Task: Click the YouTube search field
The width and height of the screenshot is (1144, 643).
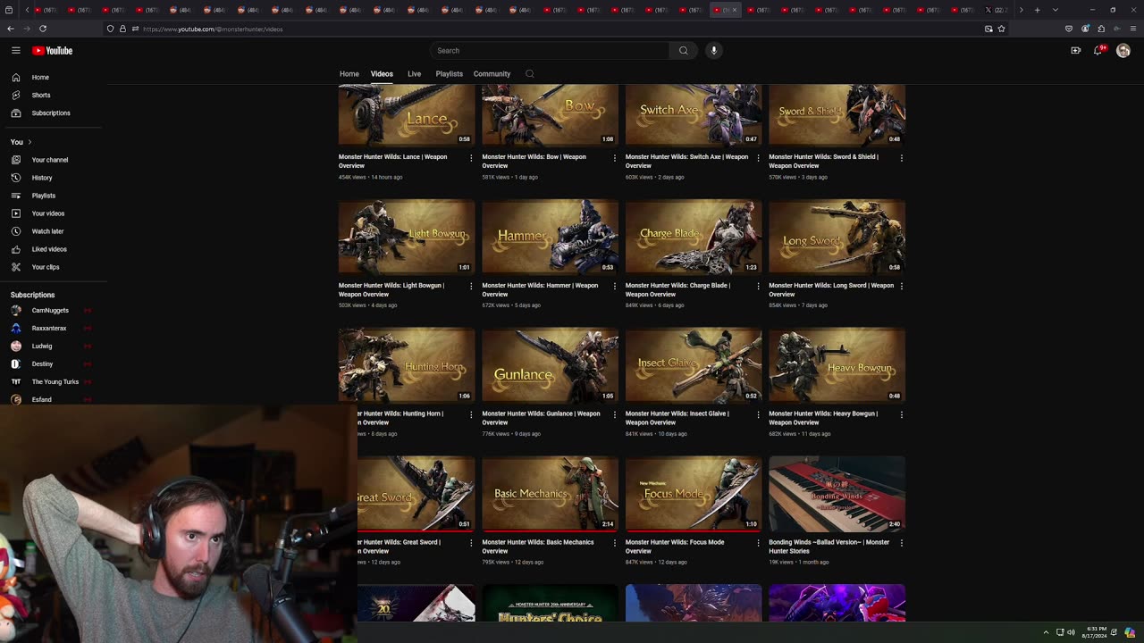Action: point(549,51)
